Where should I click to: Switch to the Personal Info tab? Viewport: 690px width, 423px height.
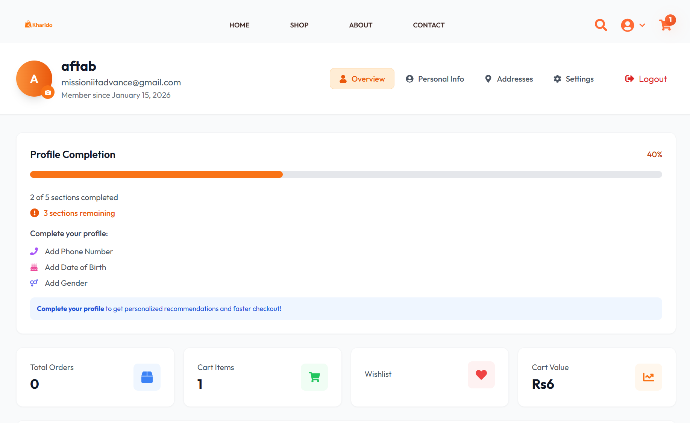(x=435, y=79)
